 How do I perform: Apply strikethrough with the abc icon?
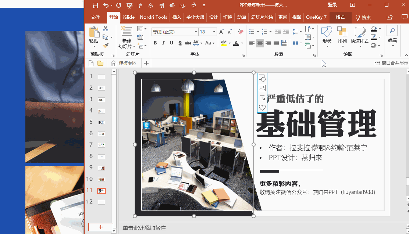point(188,43)
